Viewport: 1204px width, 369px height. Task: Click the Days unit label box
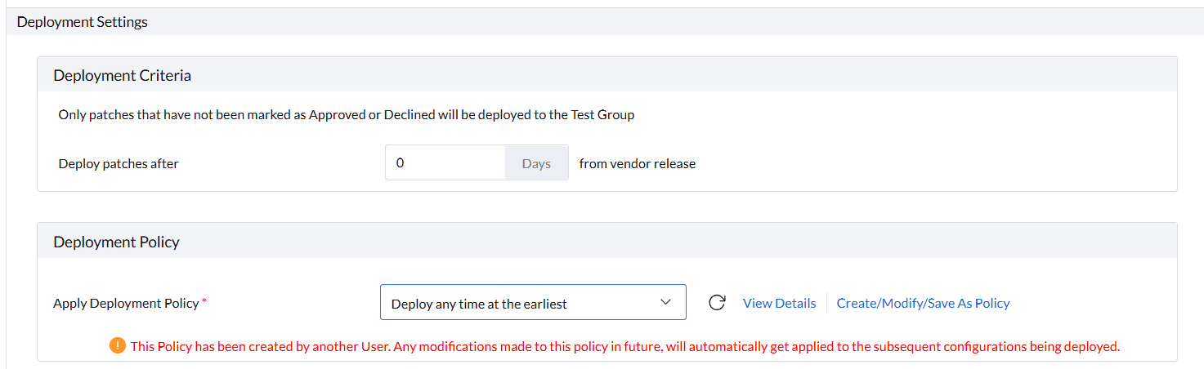pyautogui.click(x=536, y=163)
